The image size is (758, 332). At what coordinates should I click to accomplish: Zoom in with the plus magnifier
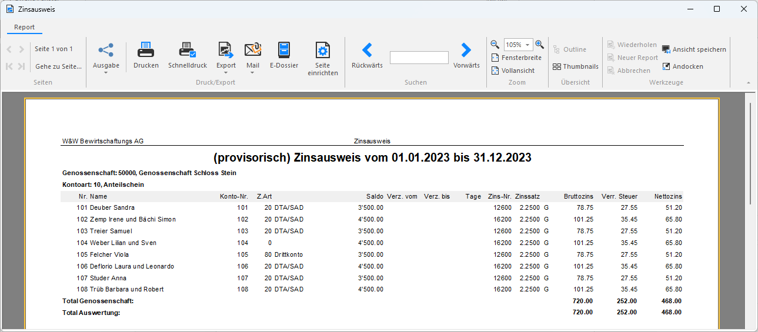[x=540, y=45]
